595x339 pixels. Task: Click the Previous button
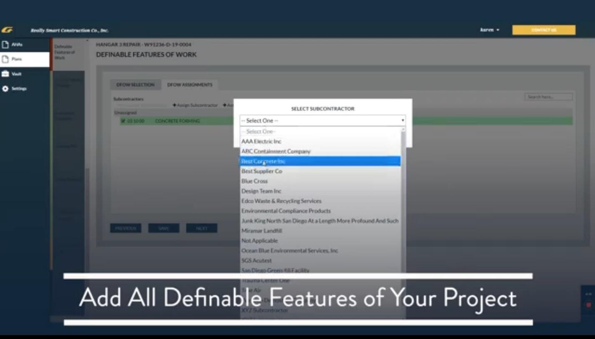[125, 228]
